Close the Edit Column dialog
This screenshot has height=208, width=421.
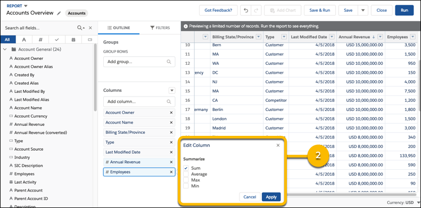click(x=278, y=145)
